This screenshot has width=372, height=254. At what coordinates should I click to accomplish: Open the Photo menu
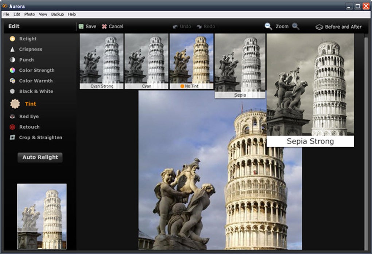click(29, 14)
